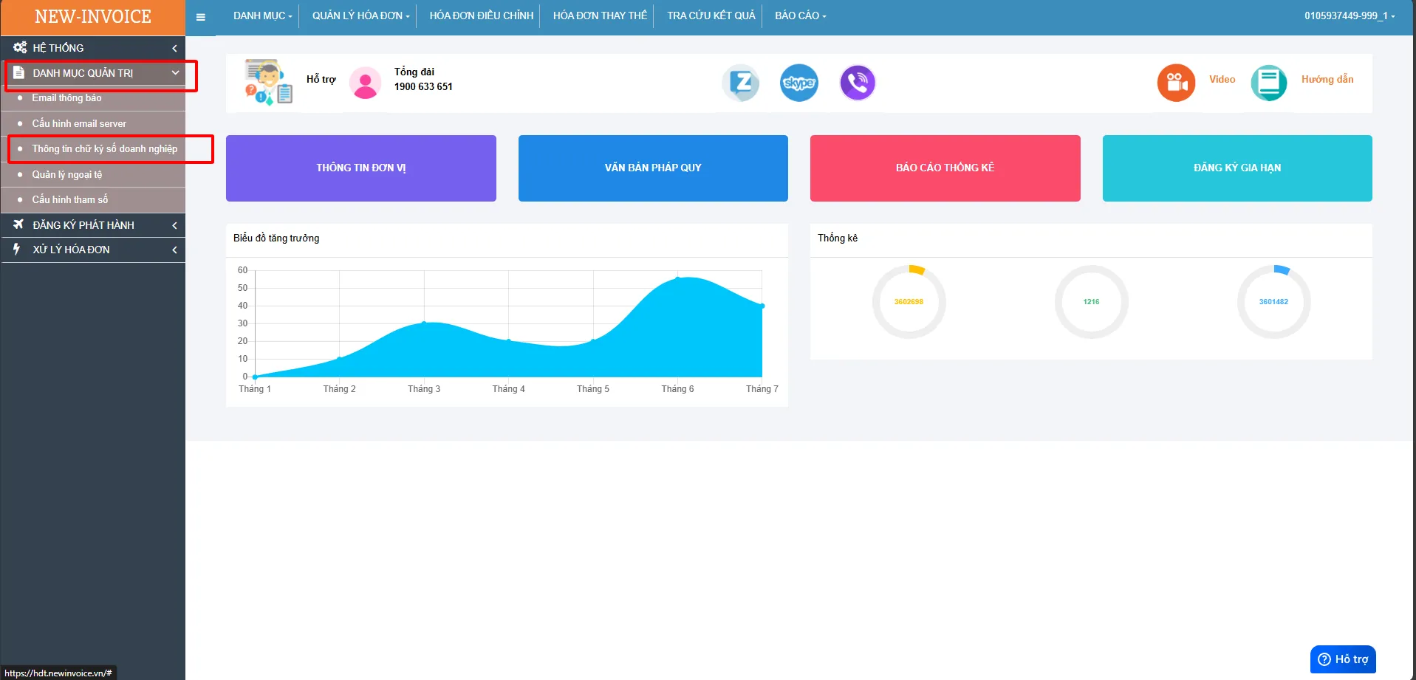This screenshot has height=680, width=1416.
Task: Open the Quản lý hóa đơn dropdown menu
Action: pos(360,16)
